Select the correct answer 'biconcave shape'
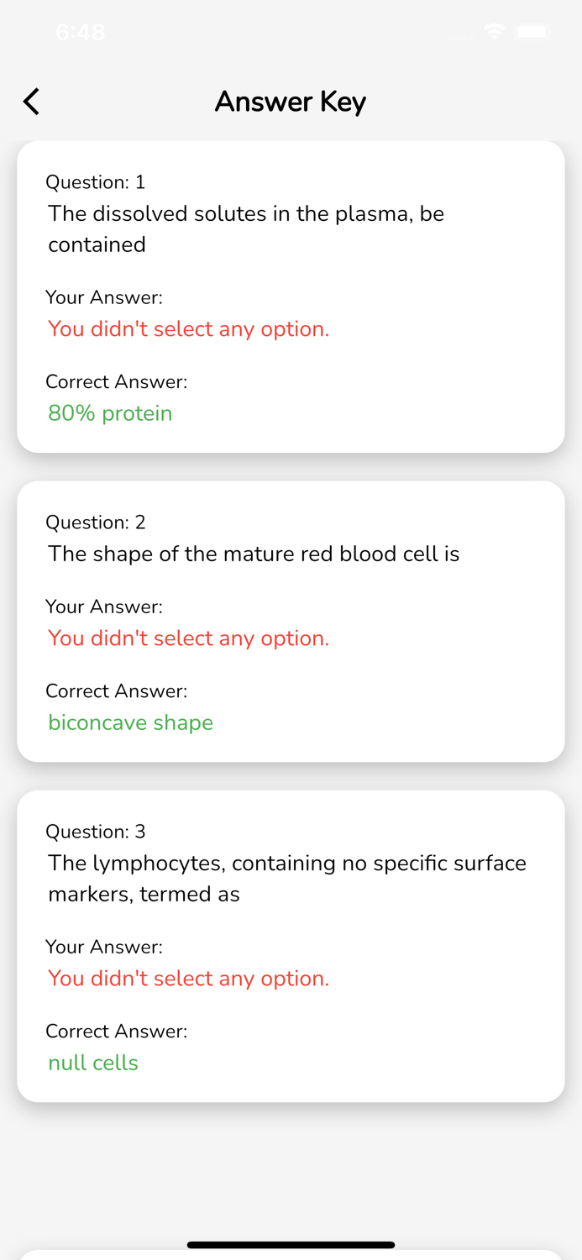The image size is (582, 1260). [x=130, y=722]
